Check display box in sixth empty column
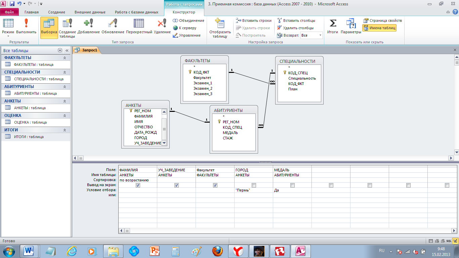Viewport: 459px width, 258px height. (x=331, y=185)
